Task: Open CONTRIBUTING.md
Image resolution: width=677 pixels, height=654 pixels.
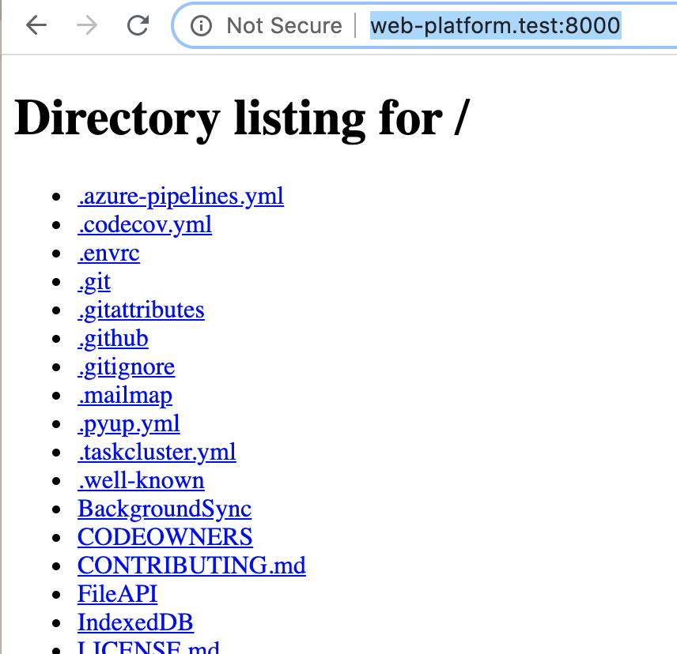Action: (x=191, y=566)
